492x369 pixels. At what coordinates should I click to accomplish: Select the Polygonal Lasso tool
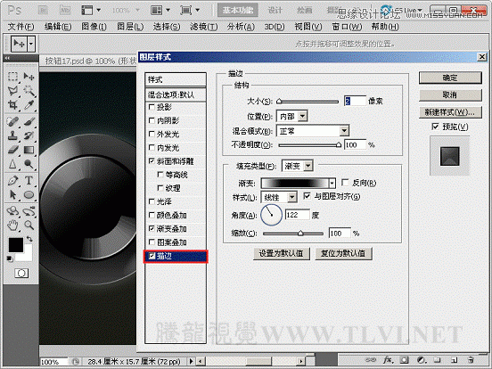point(12,91)
